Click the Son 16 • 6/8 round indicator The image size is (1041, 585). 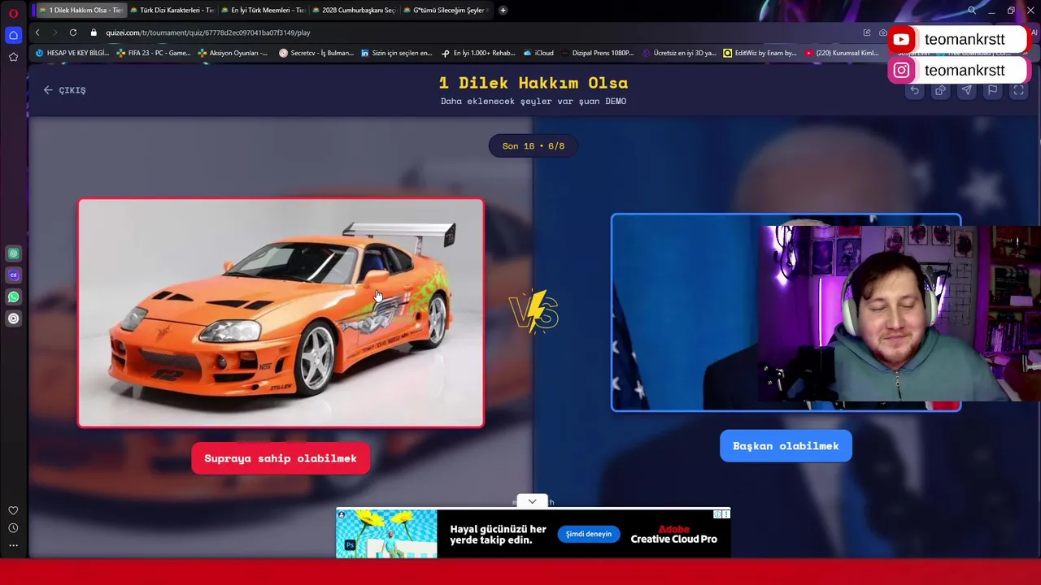(533, 146)
